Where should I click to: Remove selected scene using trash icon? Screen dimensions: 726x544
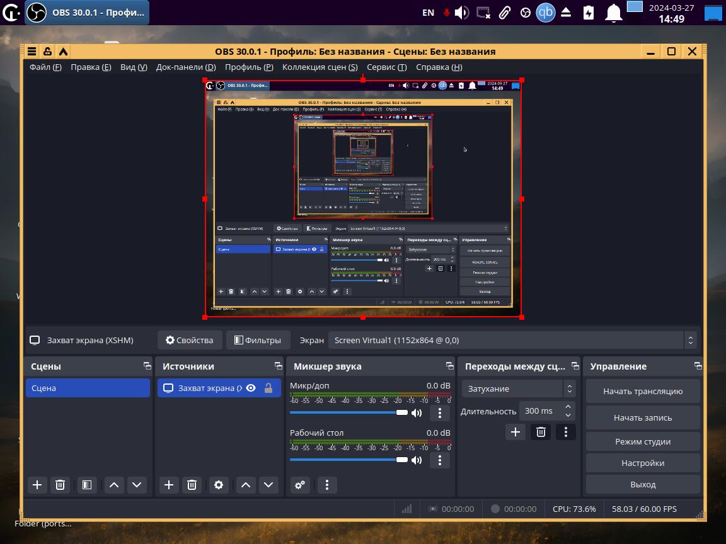point(60,485)
